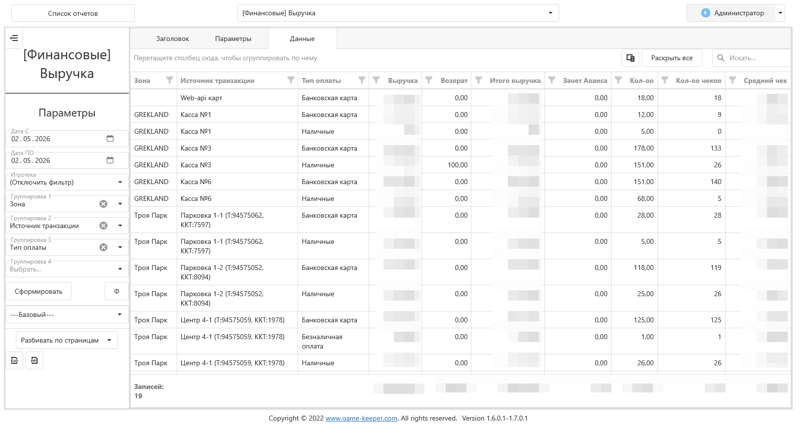Select the Данные tab
The image size is (805, 425).
[x=303, y=39]
